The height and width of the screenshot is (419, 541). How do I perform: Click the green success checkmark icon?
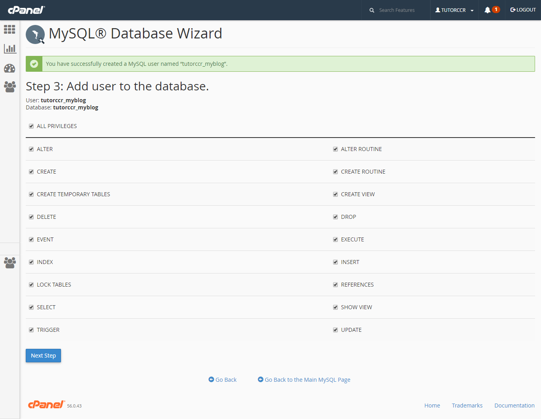pyautogui.click(x=34, y=64)
